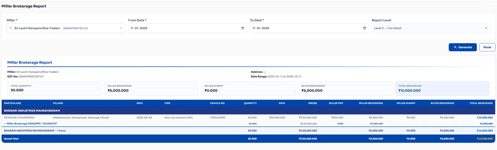Viewport: 497px width, 150px height.
Task: Click the Date column header
Action: [x=139, y=103]
